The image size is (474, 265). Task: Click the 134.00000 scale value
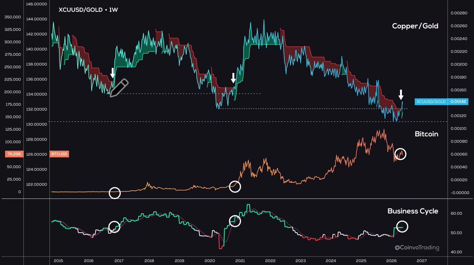point(38,94)
